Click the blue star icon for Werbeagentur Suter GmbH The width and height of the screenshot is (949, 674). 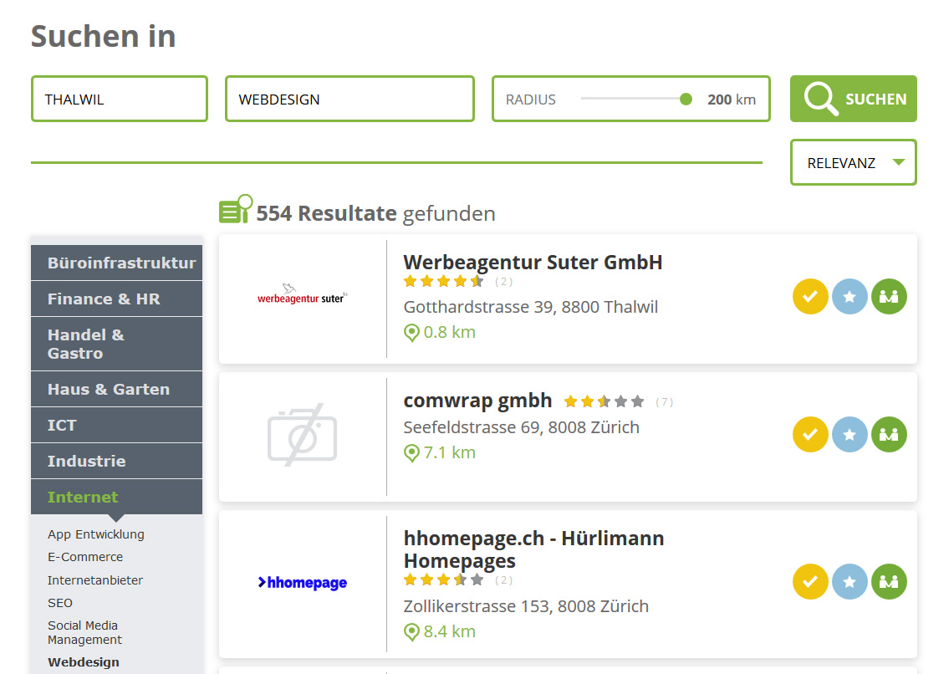850,297
